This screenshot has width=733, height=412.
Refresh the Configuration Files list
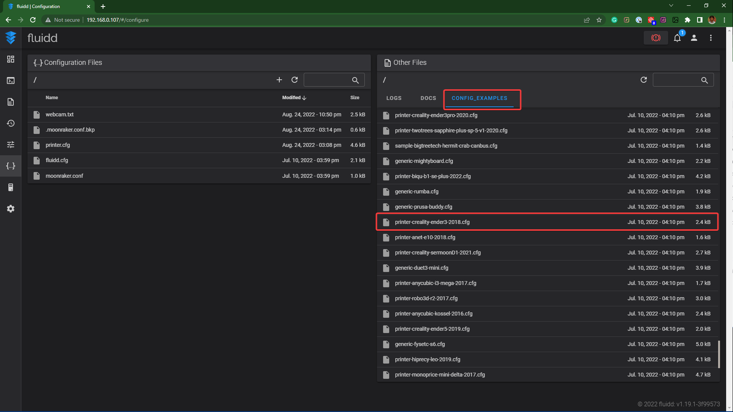click(295, 80)
